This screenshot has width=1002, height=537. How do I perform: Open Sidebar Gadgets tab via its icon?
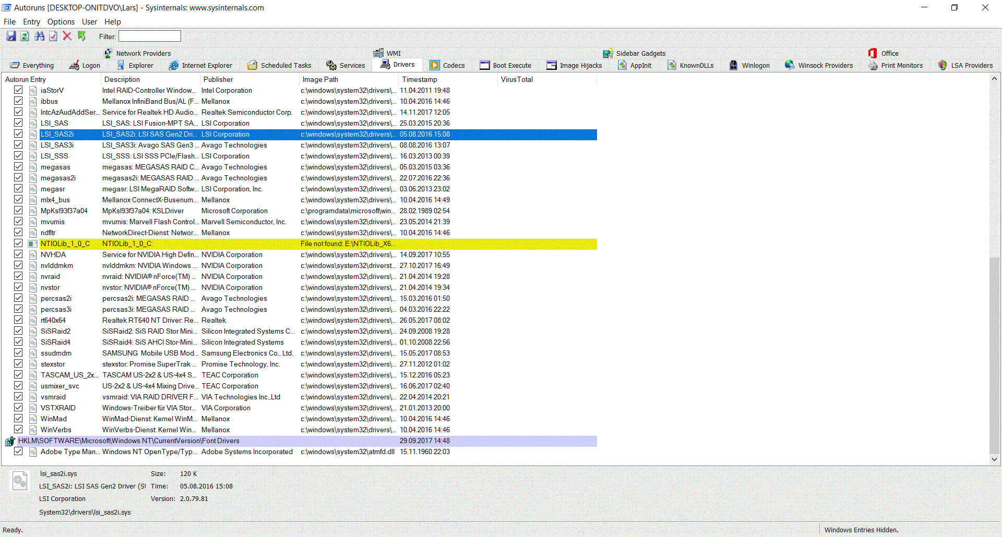608,53
